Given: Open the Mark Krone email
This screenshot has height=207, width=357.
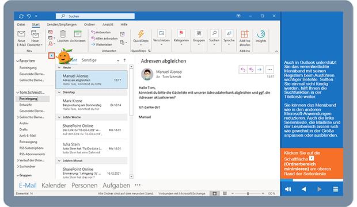Looking at the screenshot, I should point(92,105).
